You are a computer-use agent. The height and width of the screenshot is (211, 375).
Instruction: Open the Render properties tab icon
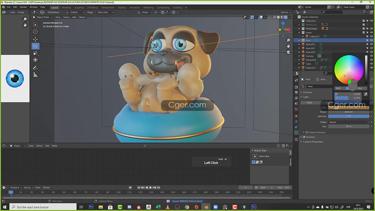pyautogui.click(x=296, y=87)
